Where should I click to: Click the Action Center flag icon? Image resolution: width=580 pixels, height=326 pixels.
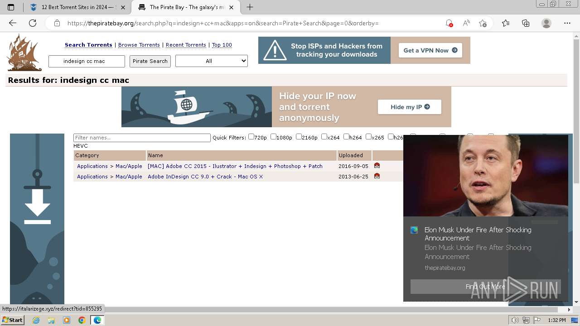click(536, 320)
